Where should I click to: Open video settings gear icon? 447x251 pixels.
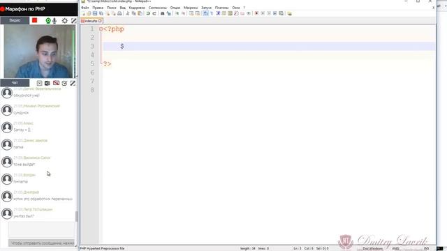[x=65, y=20]
